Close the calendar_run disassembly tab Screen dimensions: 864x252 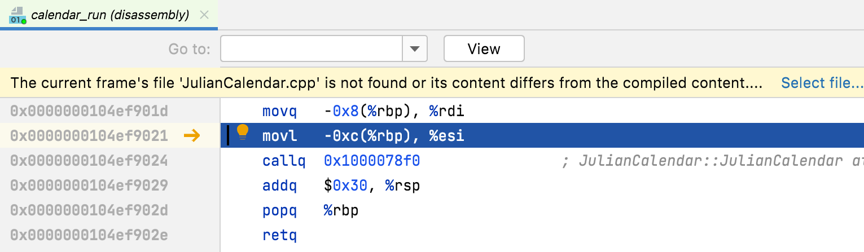point(204,15)
